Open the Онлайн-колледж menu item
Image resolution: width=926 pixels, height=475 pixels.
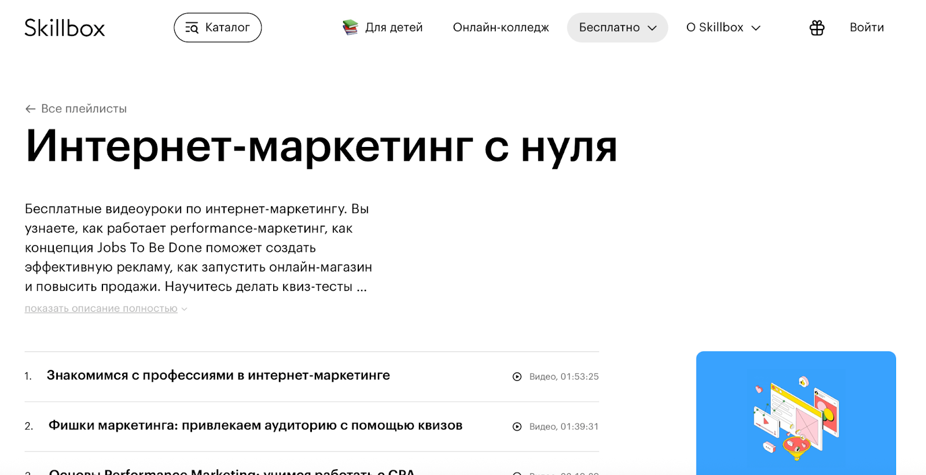tap(501, 28)
